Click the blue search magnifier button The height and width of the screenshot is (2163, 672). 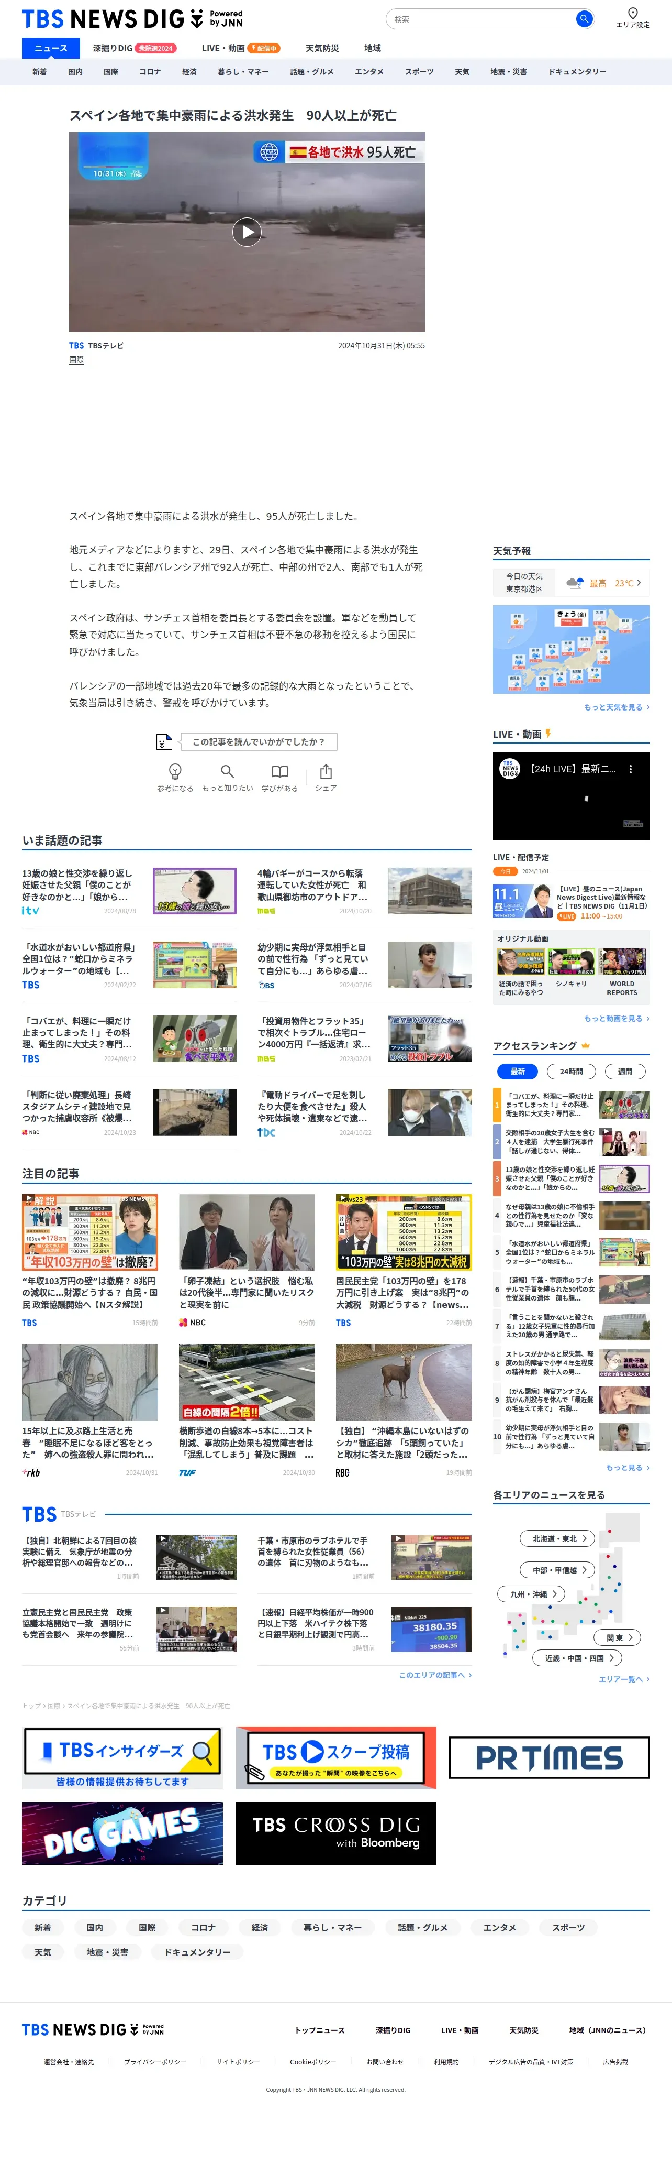pyautogui.click(x=584, y=18)
